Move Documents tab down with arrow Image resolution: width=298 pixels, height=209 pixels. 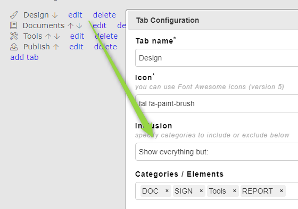click(79, 26)
